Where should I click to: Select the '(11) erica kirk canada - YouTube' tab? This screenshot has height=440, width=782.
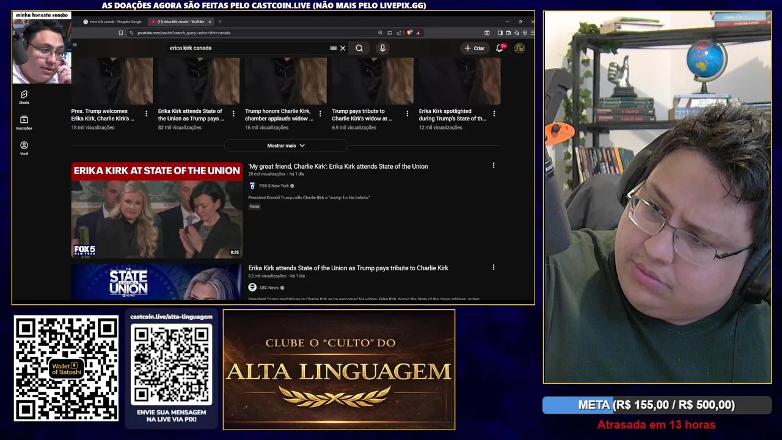pos(177,21)
